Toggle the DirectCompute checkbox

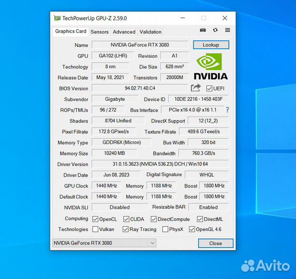pyautogui.click(x=154, y=219)
